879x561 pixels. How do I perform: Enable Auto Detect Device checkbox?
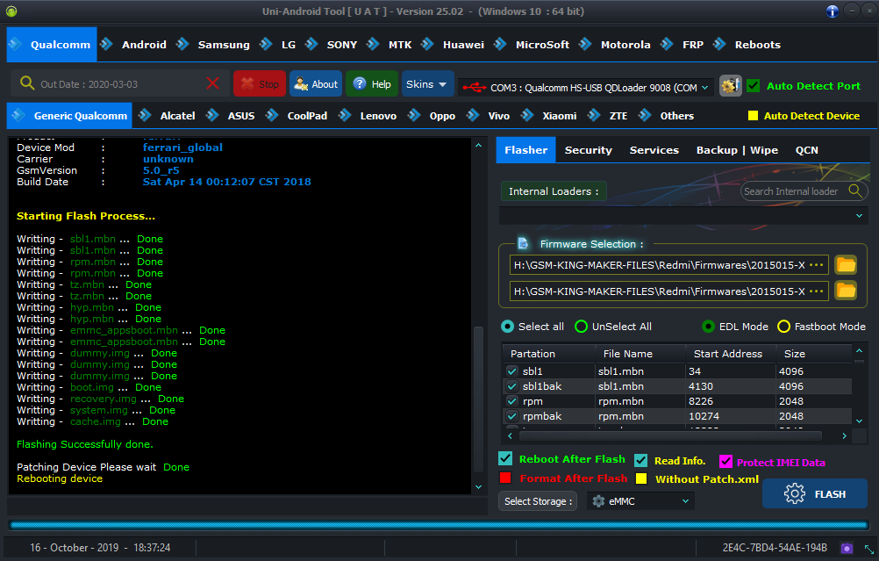tap(753, 116)
